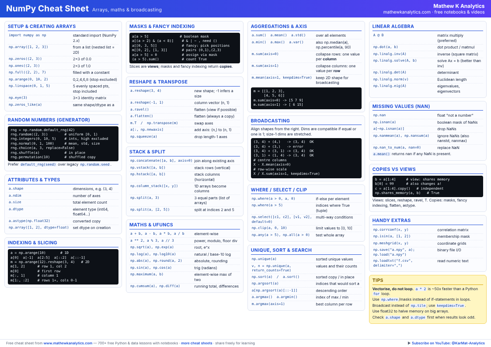
Task: Click 'np.shares_memory(a, b)' code line
Action: pyautogui.click(x=398, y=193)
